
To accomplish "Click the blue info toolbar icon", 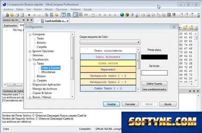I will (x=132, y=15).
